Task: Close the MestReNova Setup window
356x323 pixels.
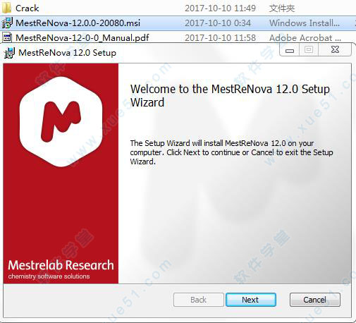Action: [335, 49]
